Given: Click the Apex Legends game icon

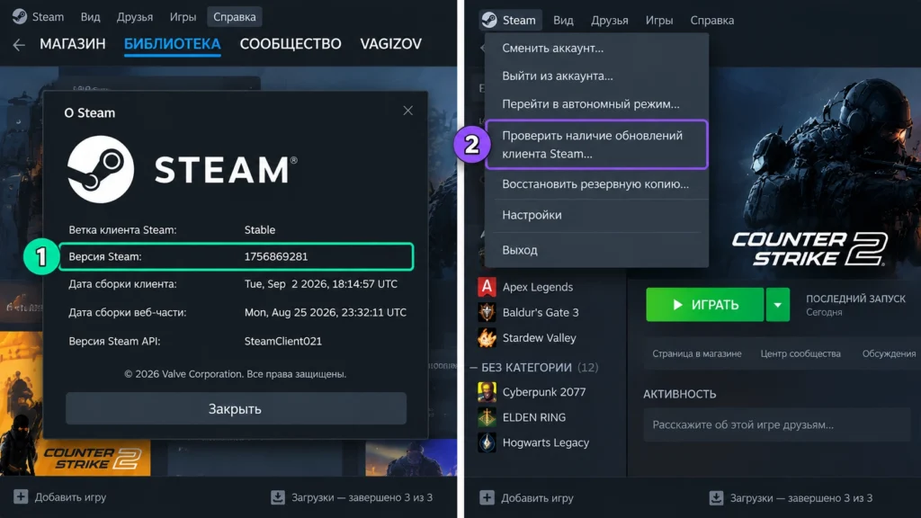Looking at the screenshot, I should [487, 287].
